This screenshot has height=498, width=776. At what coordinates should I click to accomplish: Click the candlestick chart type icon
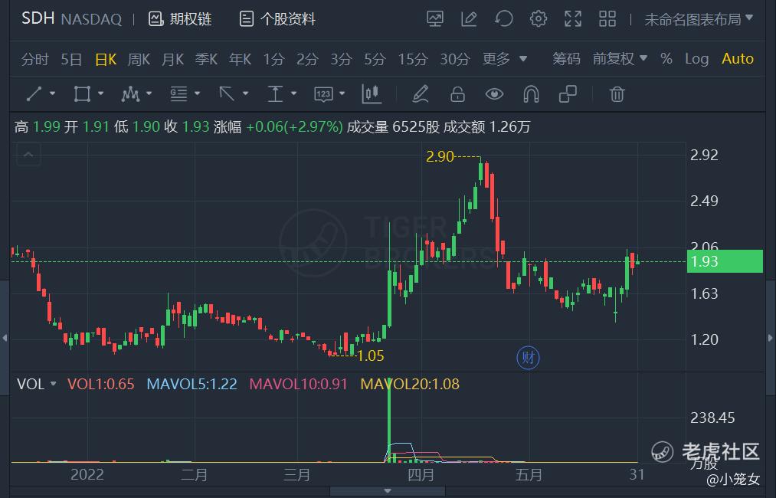[x=372, y=93]
